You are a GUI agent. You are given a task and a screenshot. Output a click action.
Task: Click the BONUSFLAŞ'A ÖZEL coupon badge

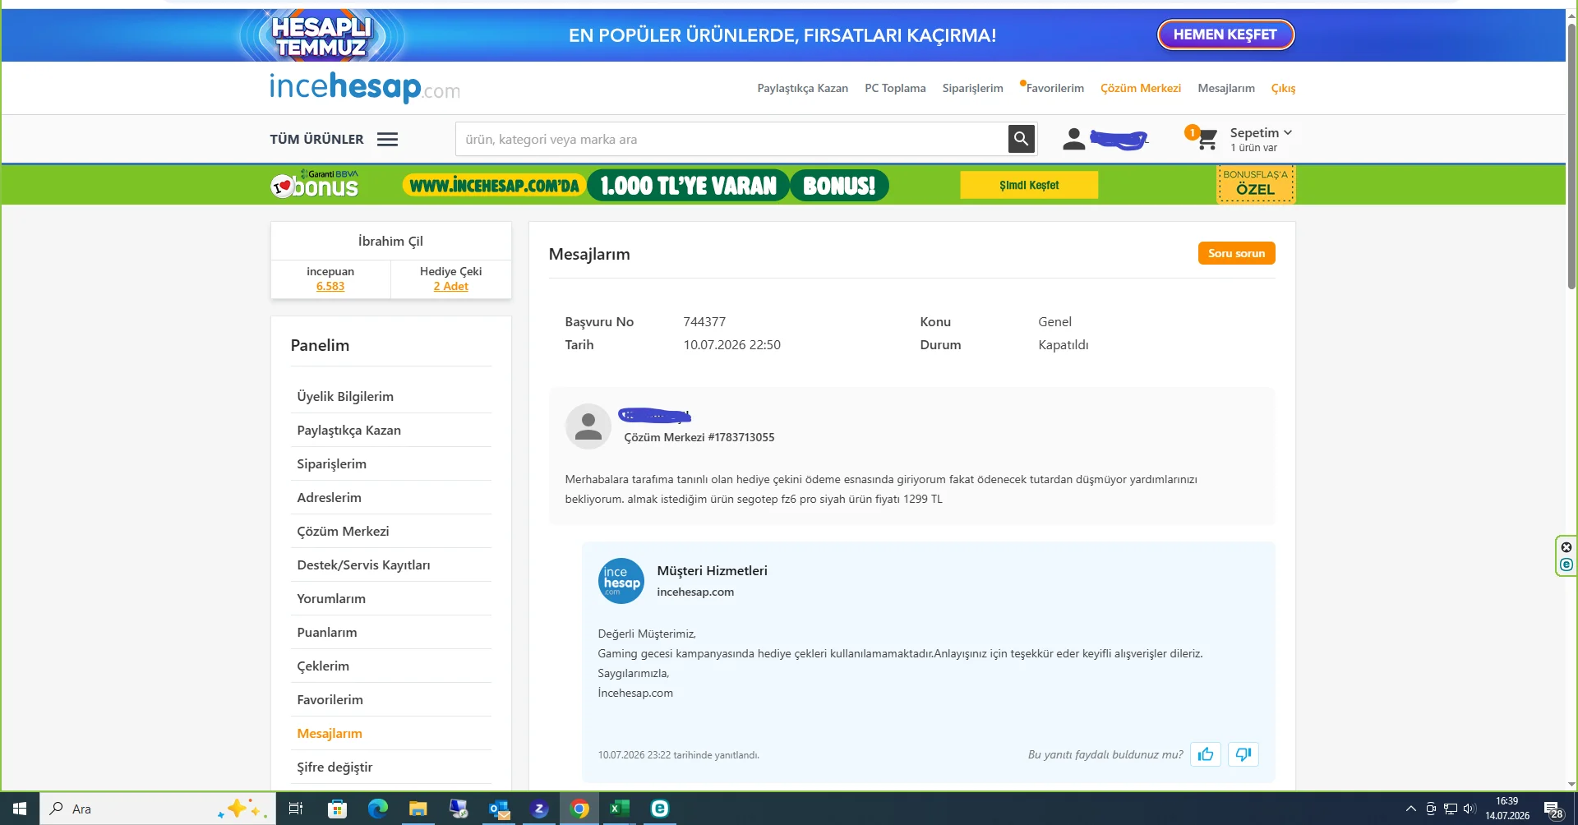pos(1255,184)
